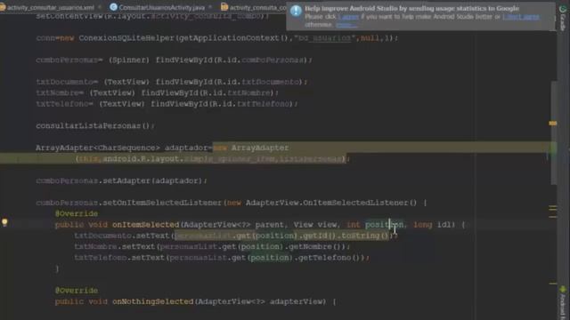Click 'long idl' parameter
The width and height of the screenshot is (570, 320).
433,225
